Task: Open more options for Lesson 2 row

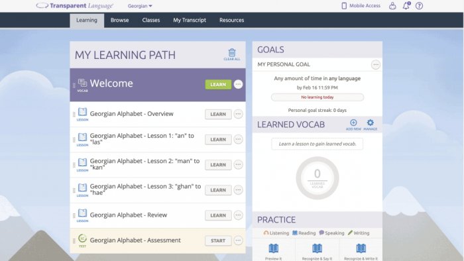Action: point(238,164)
